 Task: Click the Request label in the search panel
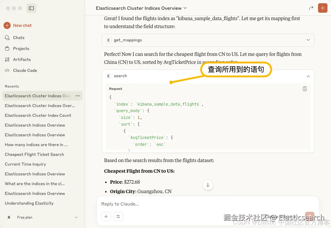(116, 89)
